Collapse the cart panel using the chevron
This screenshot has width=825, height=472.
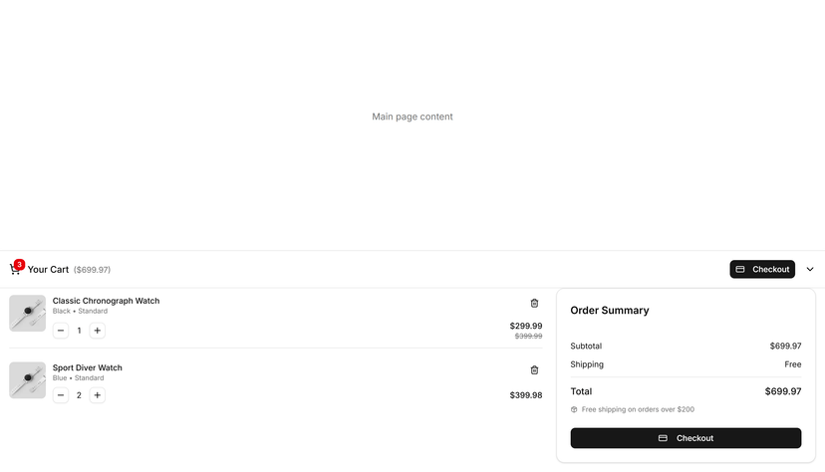pos(810,269)
